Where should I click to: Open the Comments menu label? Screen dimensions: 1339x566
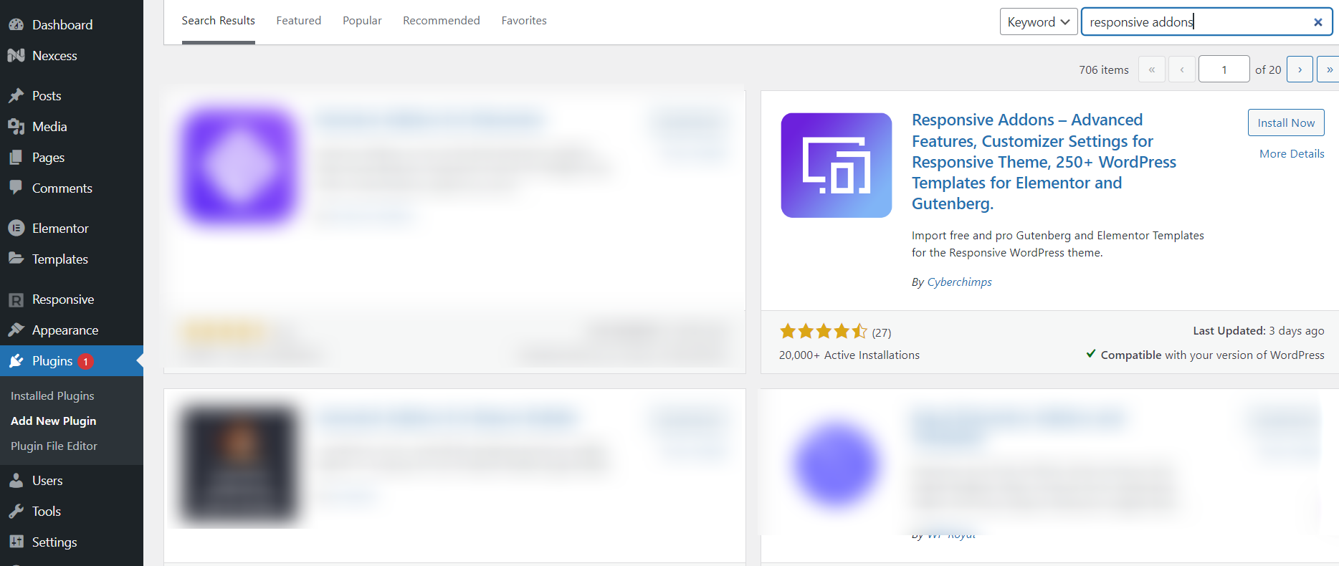[x=62, y=188]
